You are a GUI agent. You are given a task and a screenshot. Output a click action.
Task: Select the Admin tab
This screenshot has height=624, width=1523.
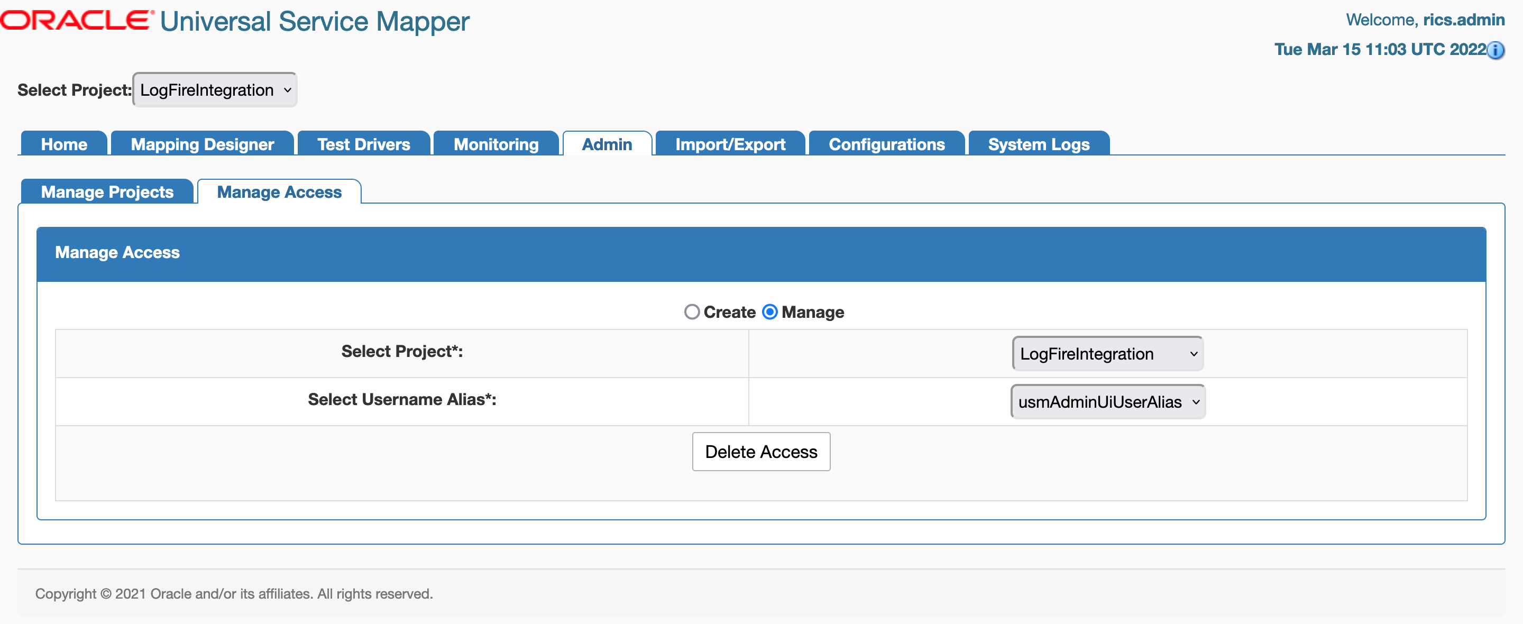click(x=607, y=144)
